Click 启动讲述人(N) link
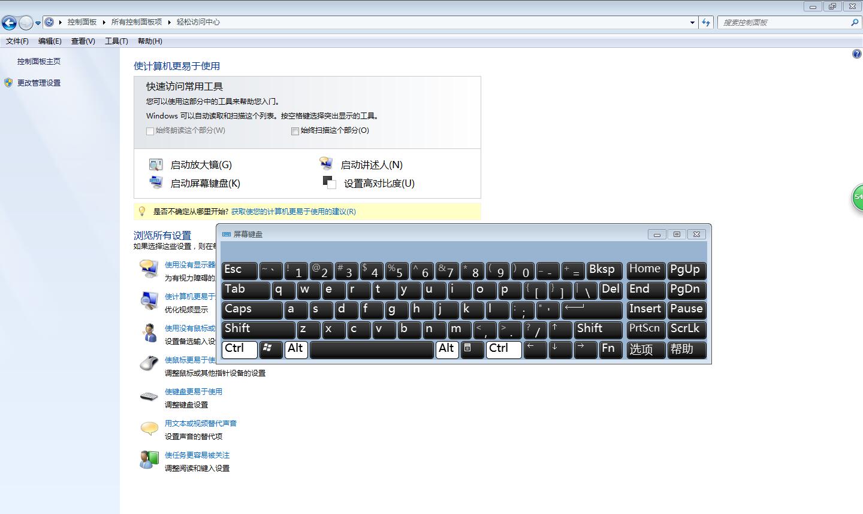Image resolution: width=863 pixels, height=514 pixels. point(372,165)
